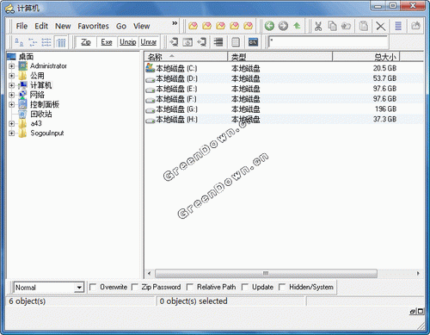Sort by the 总大小 column header
The image size is (430, 335).
366,57
